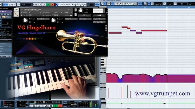195x109 pixels.
Task: Toggle the Reverb On button
Action: (x=43, y=19)
